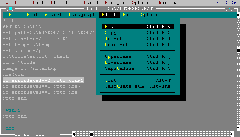Open the Paragraph menu

pyautogui.click(x=82, y=15)
